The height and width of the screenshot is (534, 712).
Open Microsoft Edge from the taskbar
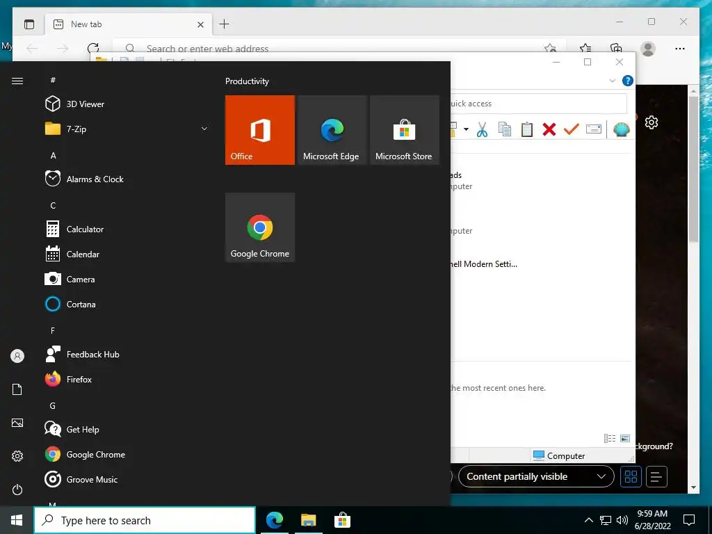point(275,520)
